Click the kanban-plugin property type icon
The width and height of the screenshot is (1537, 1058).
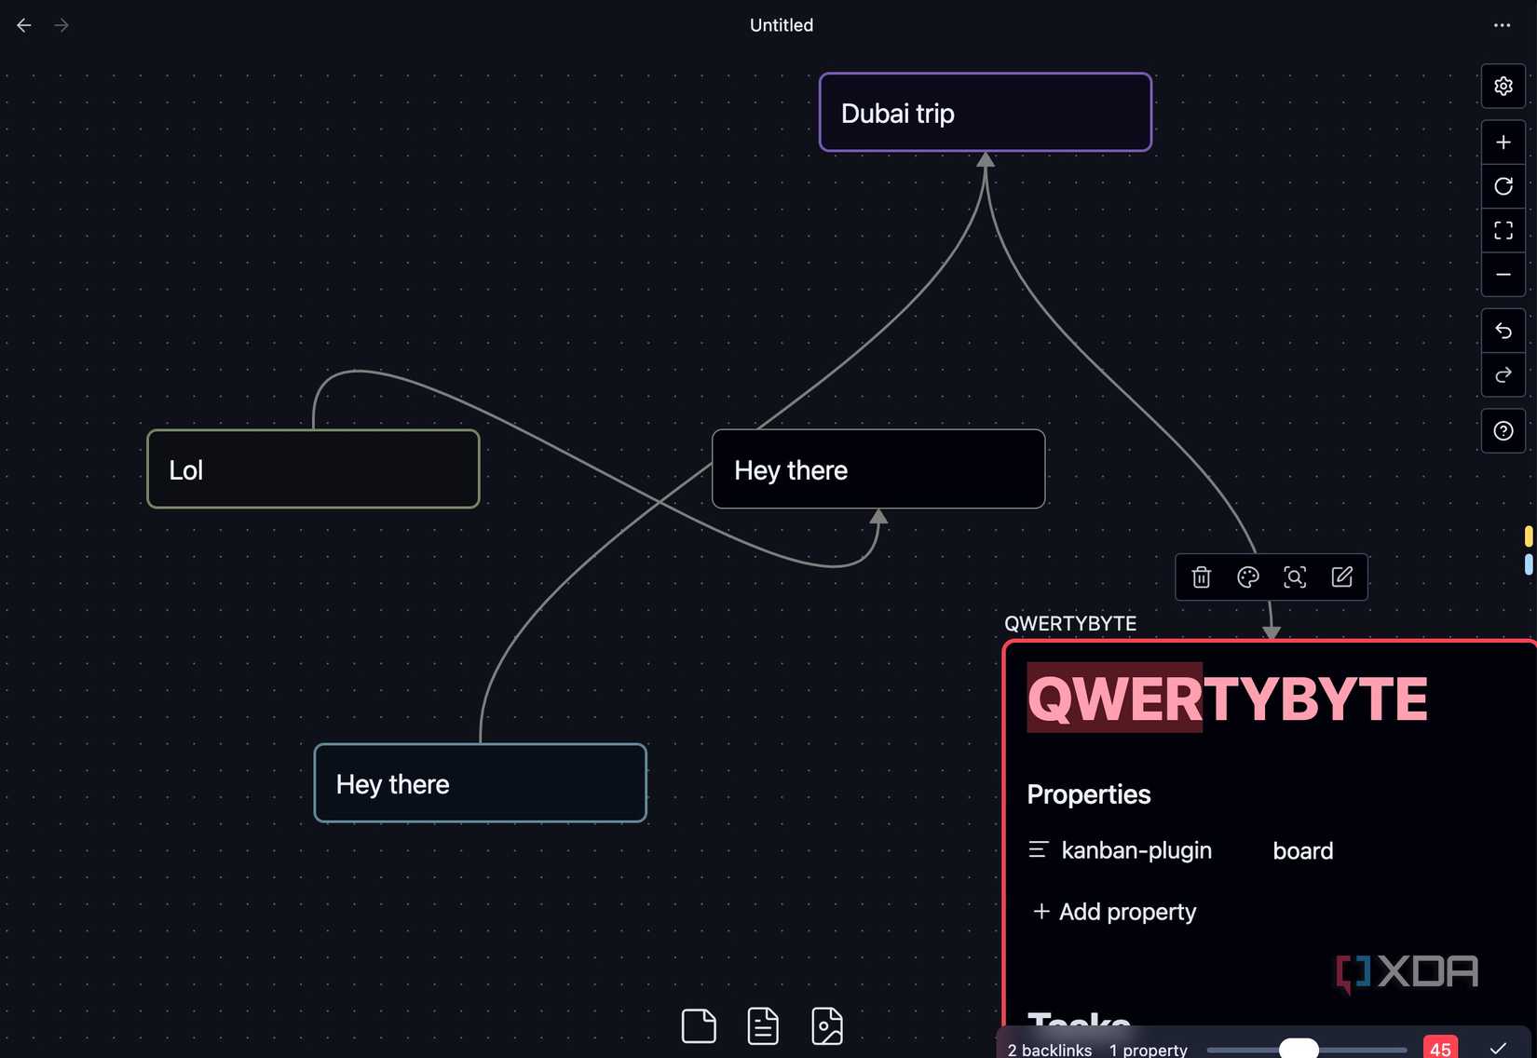coord(1039,850)
